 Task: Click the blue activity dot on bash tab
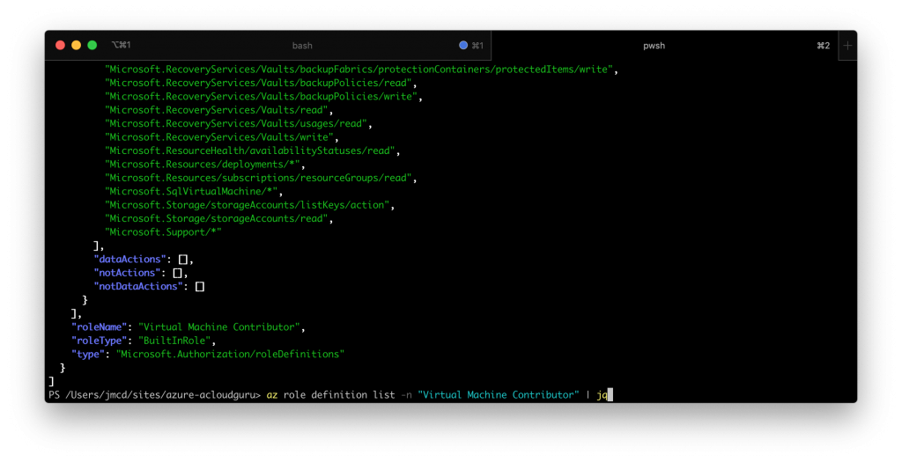(463, 45)
